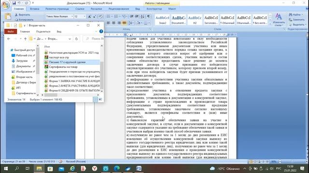This screenshot has width=309, height=173.
Task: Click the Paste icon in Word ribbon
Action: (8, 16)
